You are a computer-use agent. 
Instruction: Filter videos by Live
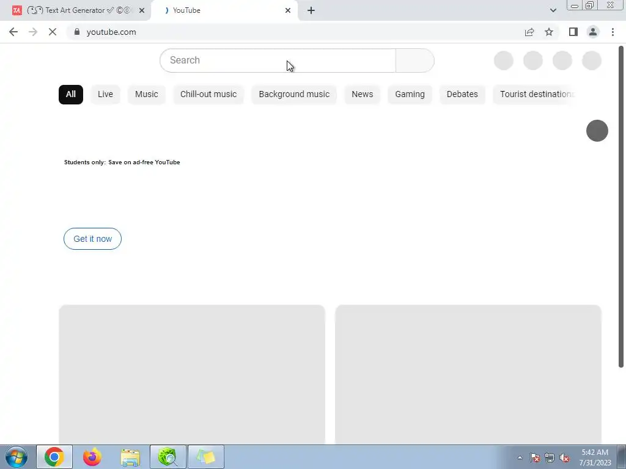[105, 95]
